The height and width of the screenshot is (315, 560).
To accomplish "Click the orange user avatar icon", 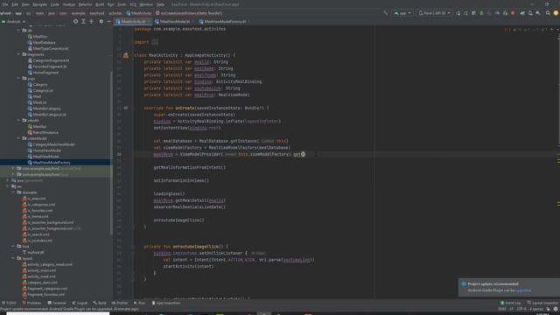I will click(556, 13).
